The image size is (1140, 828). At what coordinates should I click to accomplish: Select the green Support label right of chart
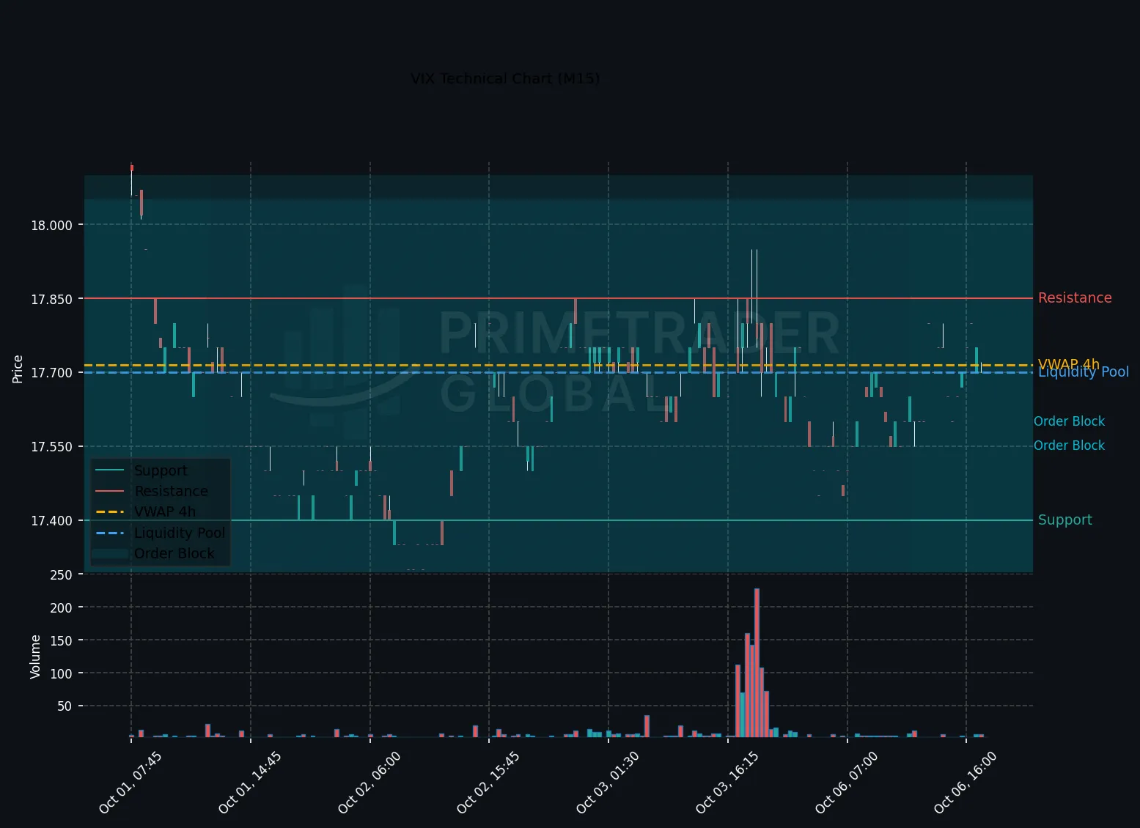point(1065,520)
